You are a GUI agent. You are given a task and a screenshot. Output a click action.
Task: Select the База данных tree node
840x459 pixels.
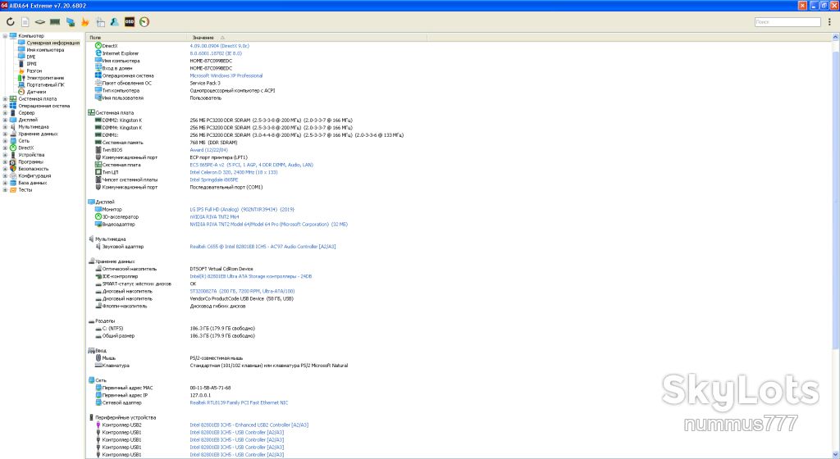[32, 183]
